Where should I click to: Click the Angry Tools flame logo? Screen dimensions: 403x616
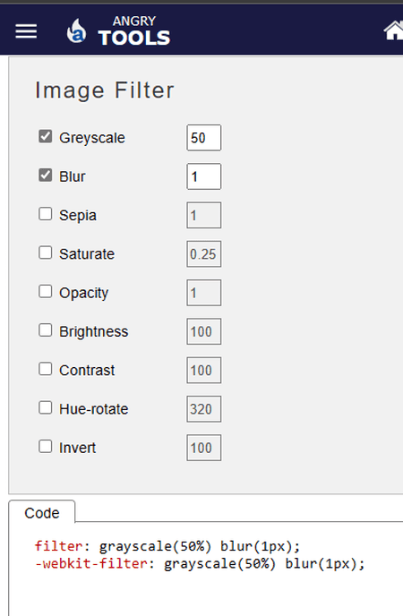coord(76,31)
